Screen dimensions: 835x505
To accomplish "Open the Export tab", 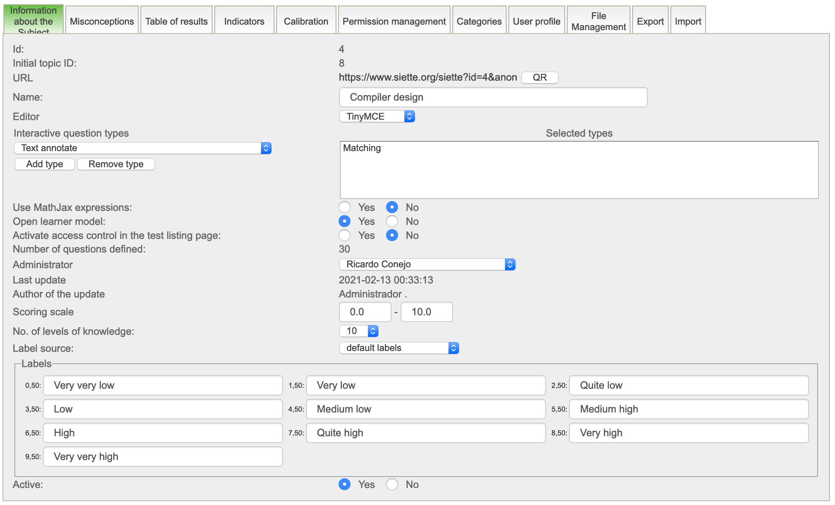I will (650, 21).
